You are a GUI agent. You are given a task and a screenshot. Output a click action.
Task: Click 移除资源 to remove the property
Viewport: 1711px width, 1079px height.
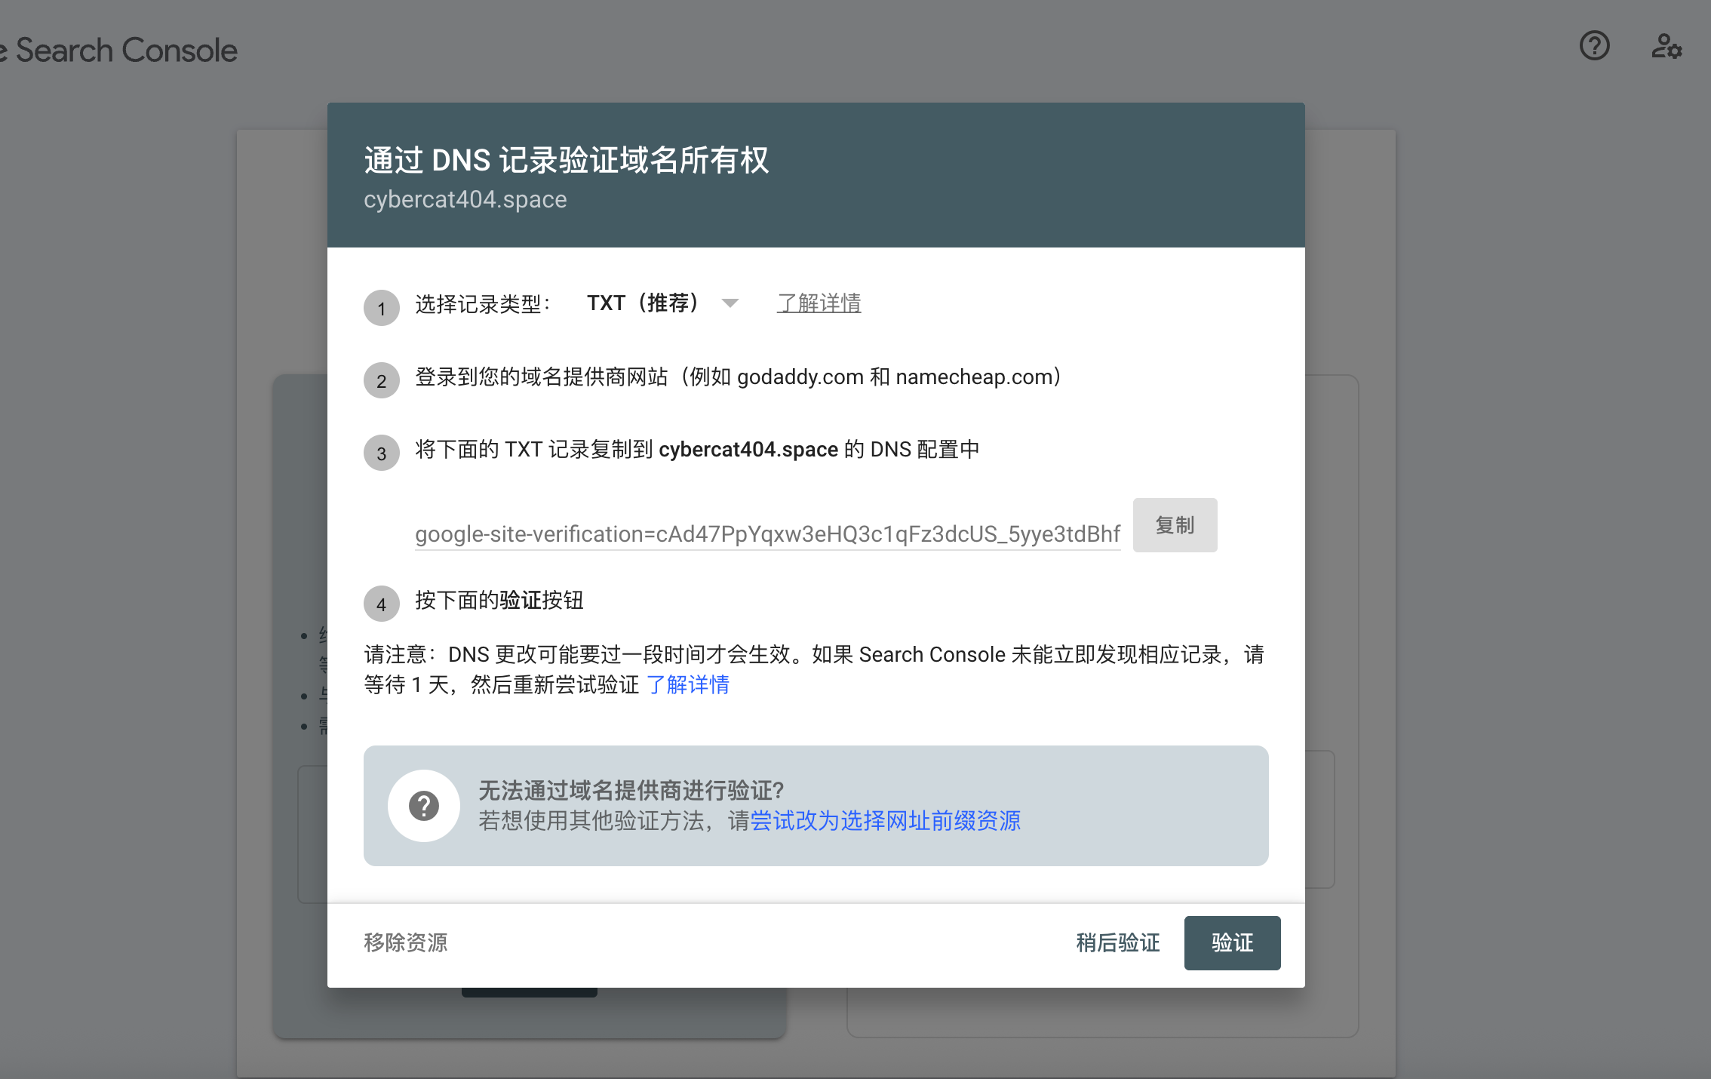coord(406,943)
